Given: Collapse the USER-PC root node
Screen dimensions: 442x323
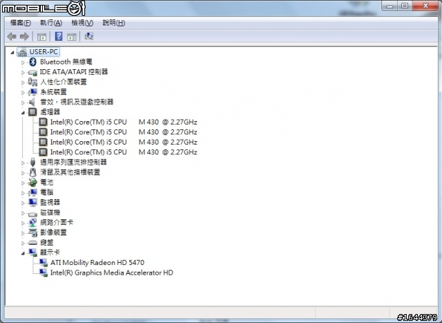Looking at the screenshot, I should [12, 53].
